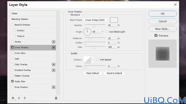Enable Anti-aliased contour checkbox
Image resolution: width=186 pixels, height=104 pixels.
pos(98,60)
